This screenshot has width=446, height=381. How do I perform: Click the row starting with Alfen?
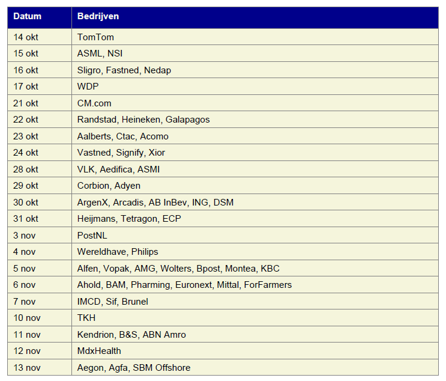[x=178, y=269]
